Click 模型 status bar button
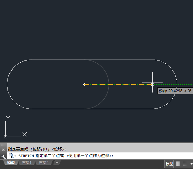193x169 pixels. [169, 164]
